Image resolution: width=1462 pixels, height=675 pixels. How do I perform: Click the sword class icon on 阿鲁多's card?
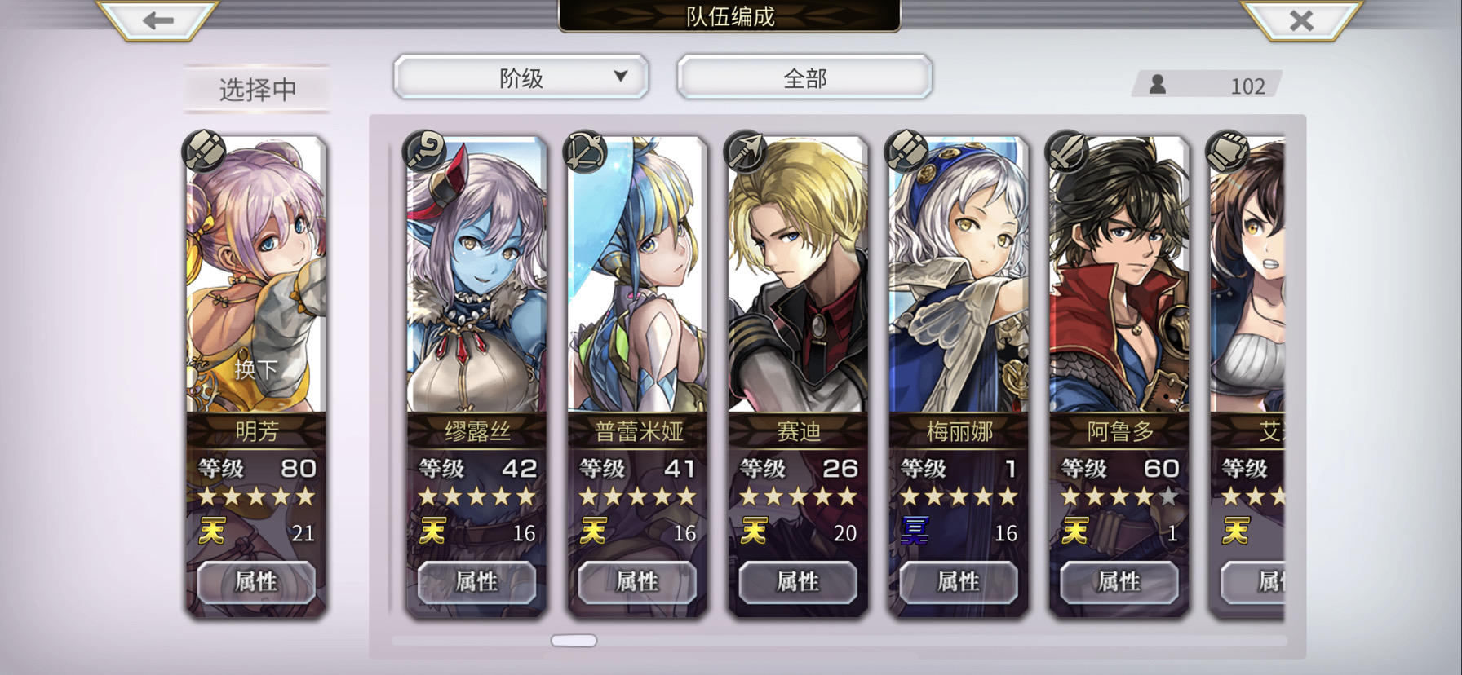(1067, 151)
